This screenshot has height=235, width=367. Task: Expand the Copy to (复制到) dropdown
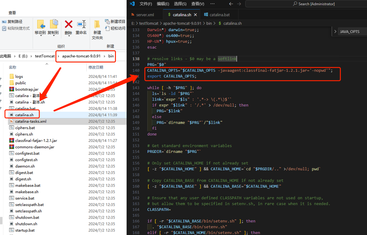(x=53, y=36)
